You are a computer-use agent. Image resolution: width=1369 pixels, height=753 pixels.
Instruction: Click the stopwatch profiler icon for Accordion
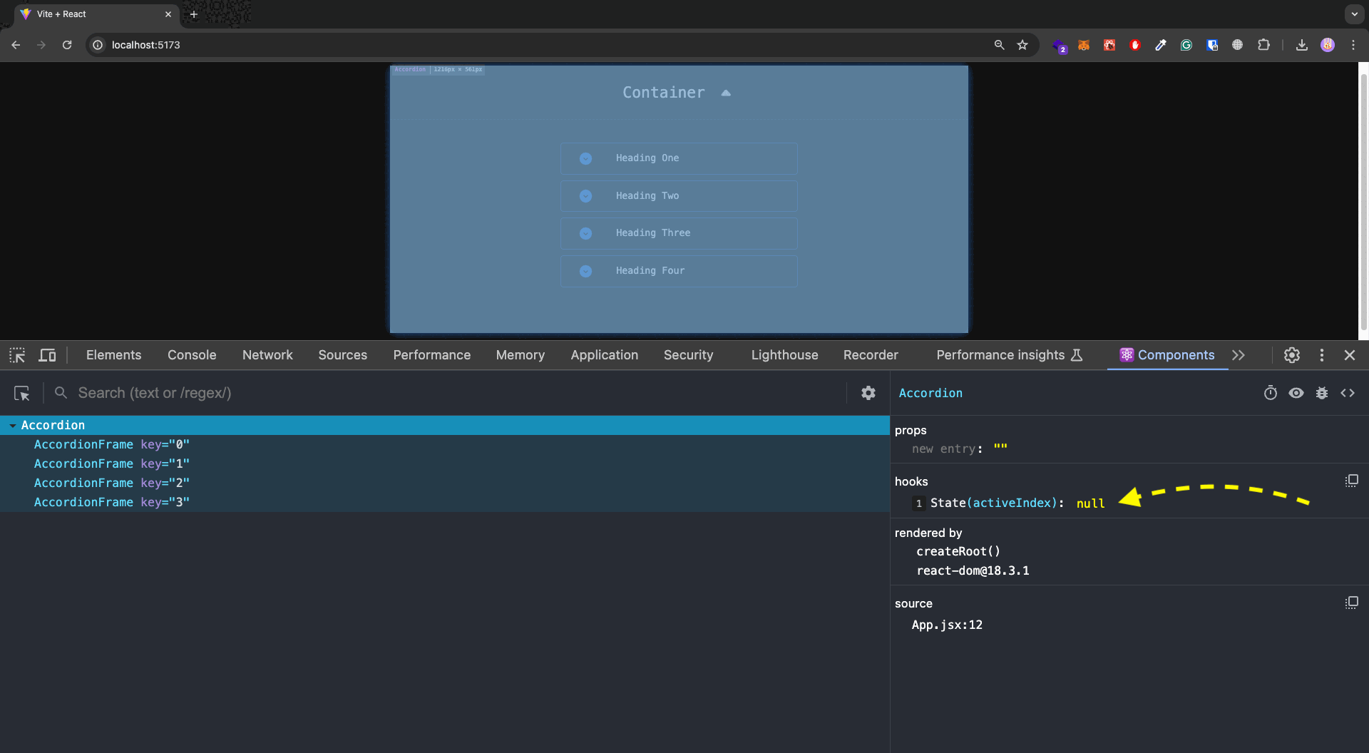(x=1271, y=393)
